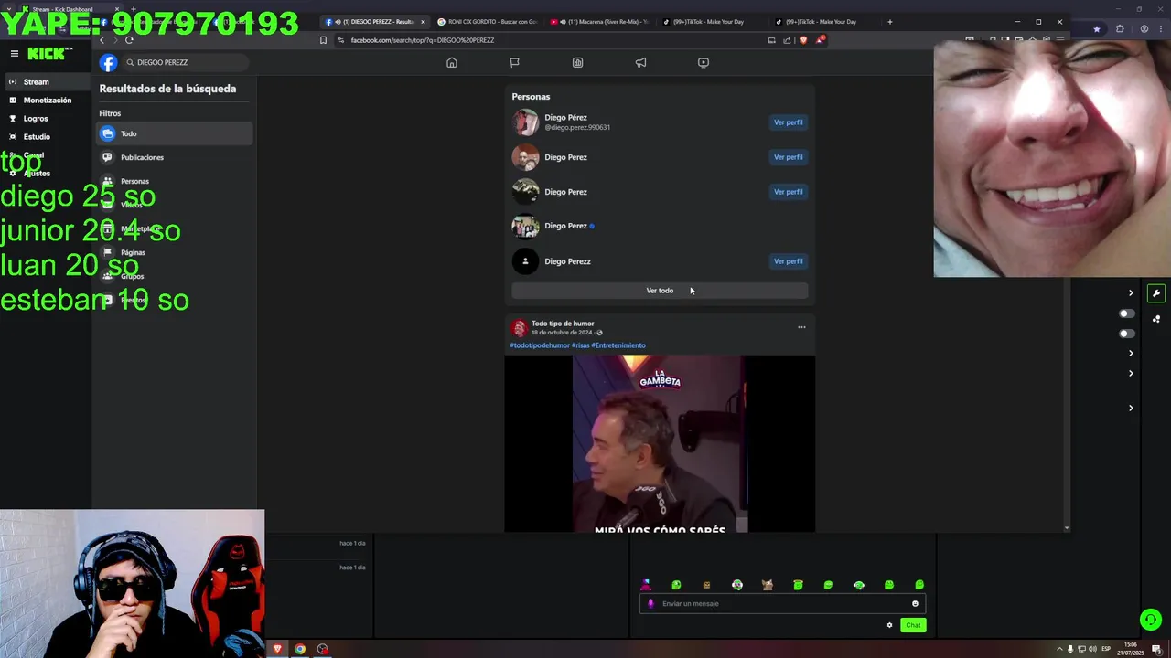The height and width of the screenshot is (658, 1171).
Task: Click the bookmark icon in address bar
Action: click(x=323, y=40)
